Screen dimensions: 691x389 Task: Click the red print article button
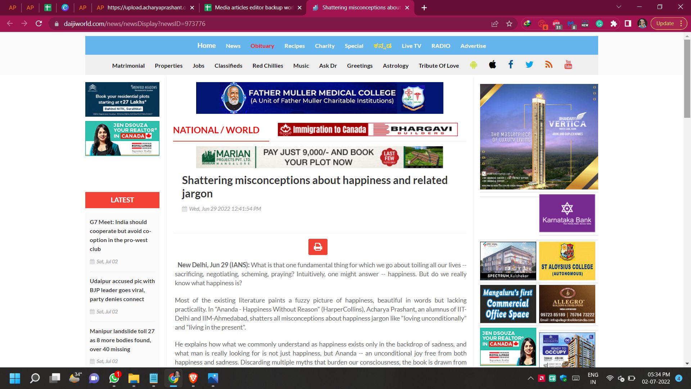tap(318, 247)
